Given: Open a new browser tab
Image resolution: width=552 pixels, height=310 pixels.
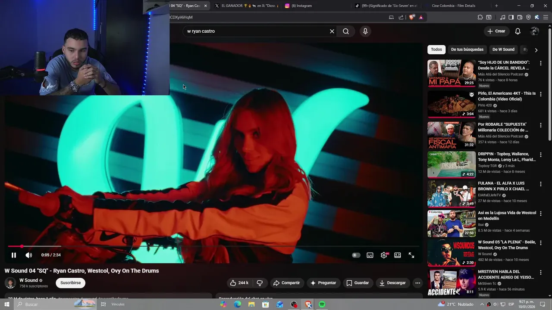Looking at the screenshot, I should [496, 6].
